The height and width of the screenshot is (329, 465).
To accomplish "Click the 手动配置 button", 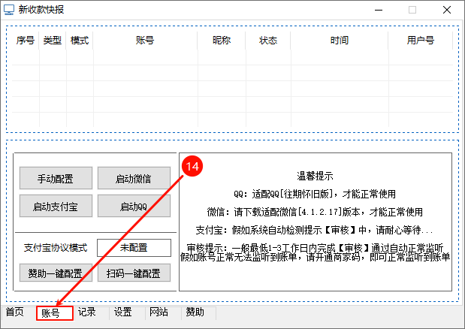I will [56, 178].
